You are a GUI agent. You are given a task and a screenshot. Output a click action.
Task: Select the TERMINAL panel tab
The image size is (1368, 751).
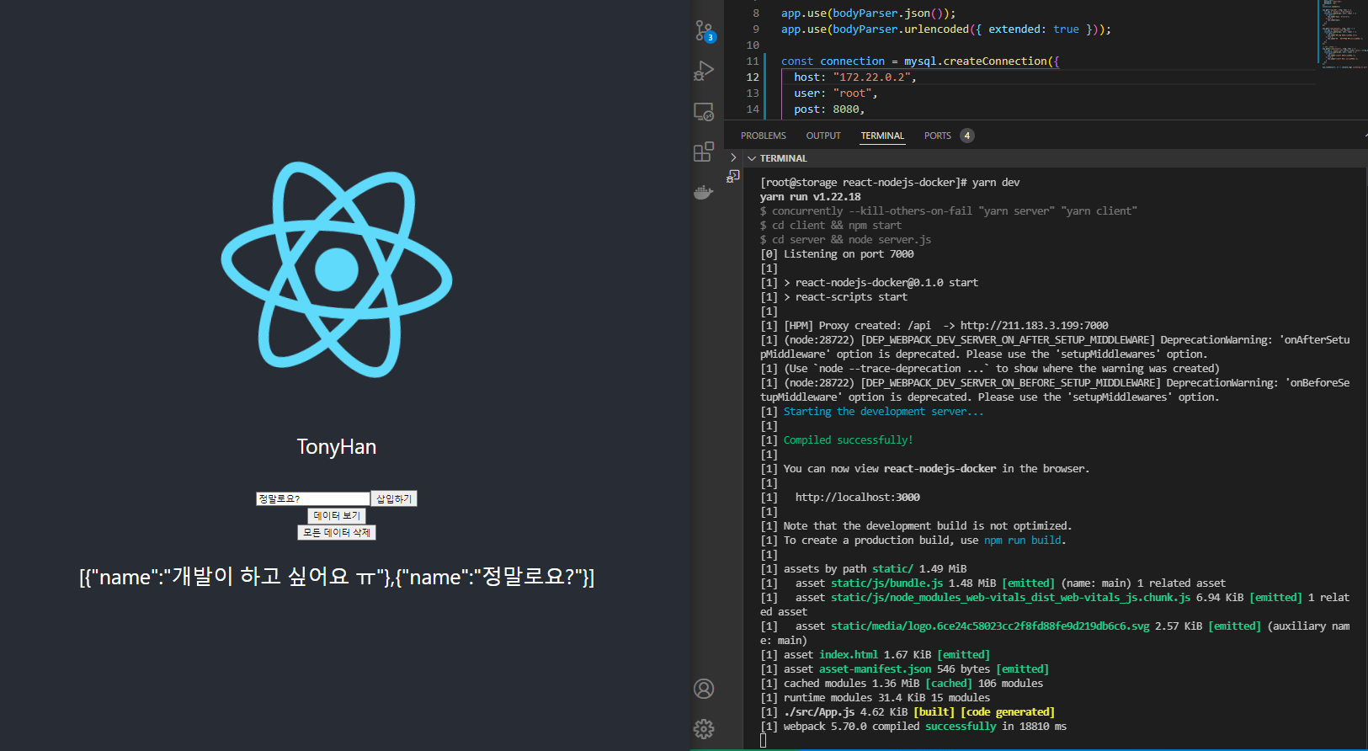coord(882,136)
